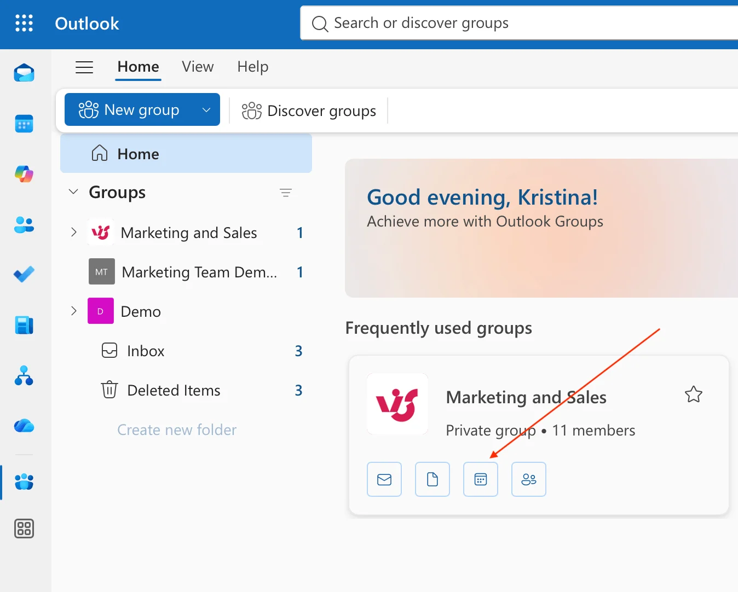
Task: Open Marketing and Sales group files icon
Action: (x=433, y=479)
